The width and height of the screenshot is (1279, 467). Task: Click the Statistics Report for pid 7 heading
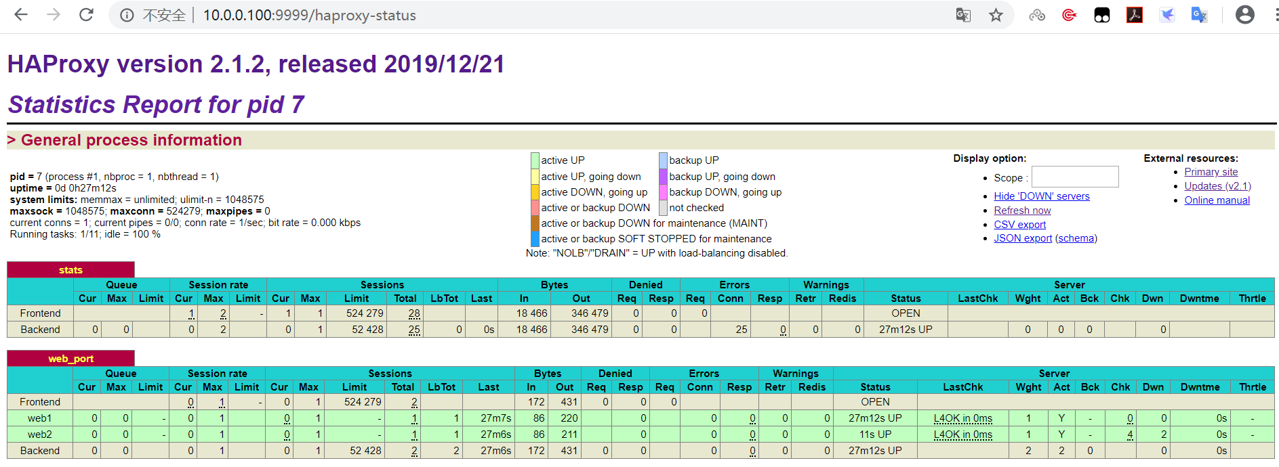(x=156, y=105)
